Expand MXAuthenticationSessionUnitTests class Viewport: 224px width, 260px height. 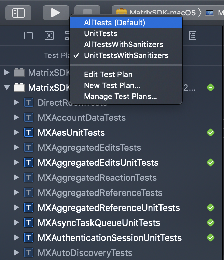click(x=16, y=237)
